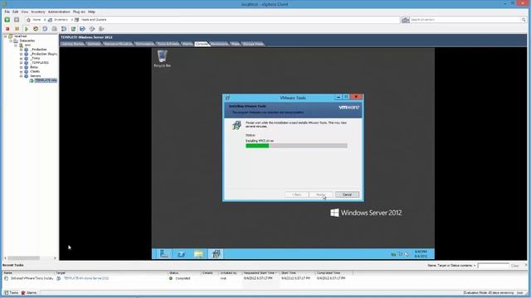Viewport: 531px width, 298px height.
Task: Select the Servers folder in the tree
Action: pos(35,76)
